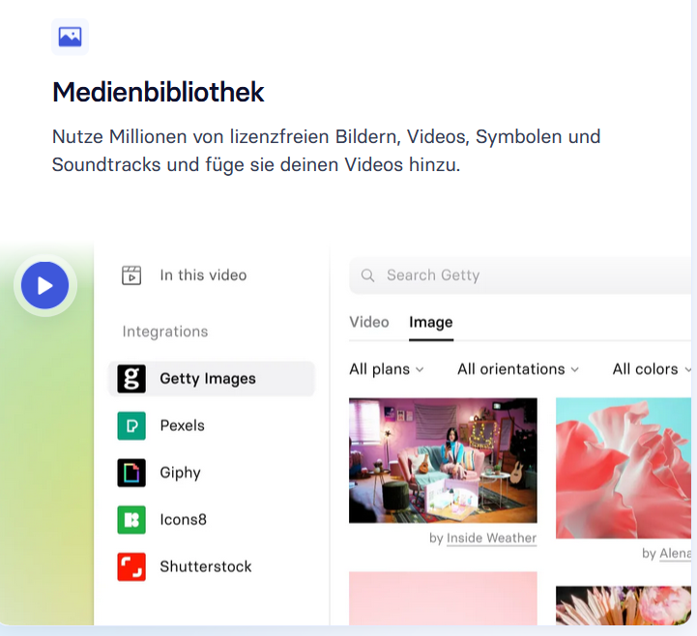Screen dimensions: 697x636
Task: Choose the Icons8 logo icon
Action: [x=131, y=519]
